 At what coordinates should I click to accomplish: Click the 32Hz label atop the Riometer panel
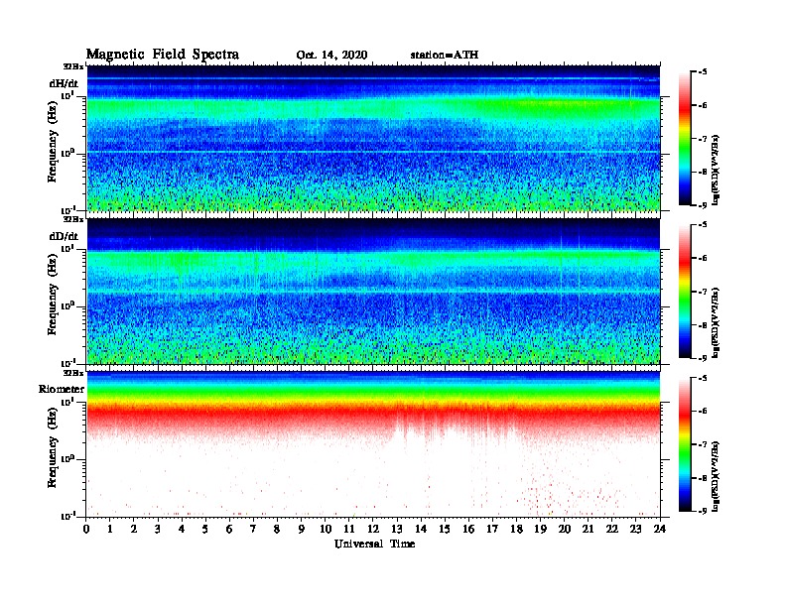pos(73,373)
